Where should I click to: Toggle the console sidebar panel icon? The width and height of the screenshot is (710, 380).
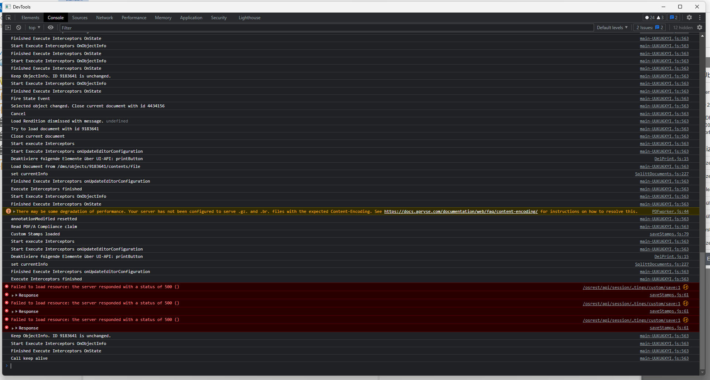point(8,28)
